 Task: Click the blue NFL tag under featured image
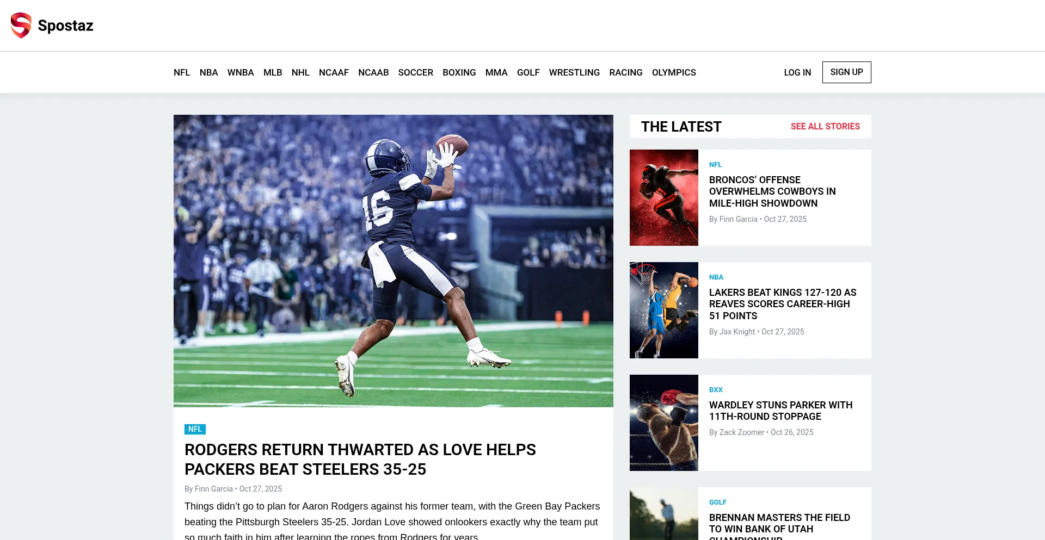(x=195, y=429)
